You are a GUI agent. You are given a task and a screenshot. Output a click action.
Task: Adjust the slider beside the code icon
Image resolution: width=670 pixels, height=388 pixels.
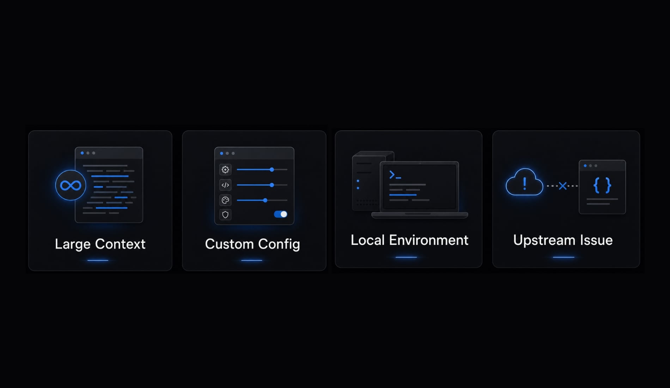coord(262,185)
